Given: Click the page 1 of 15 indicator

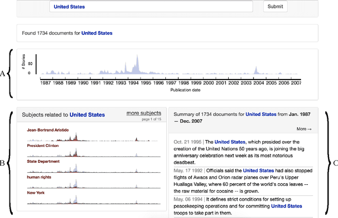Looking at the screenshot, I should tap(152, 119).
